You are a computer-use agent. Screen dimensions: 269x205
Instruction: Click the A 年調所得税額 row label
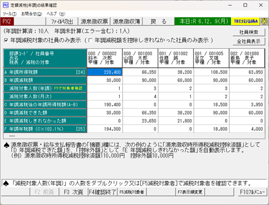tap(45, 72)
